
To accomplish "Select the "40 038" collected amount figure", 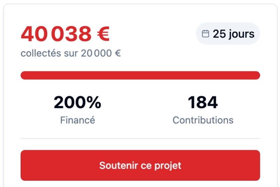I will (x=56, y=34).
